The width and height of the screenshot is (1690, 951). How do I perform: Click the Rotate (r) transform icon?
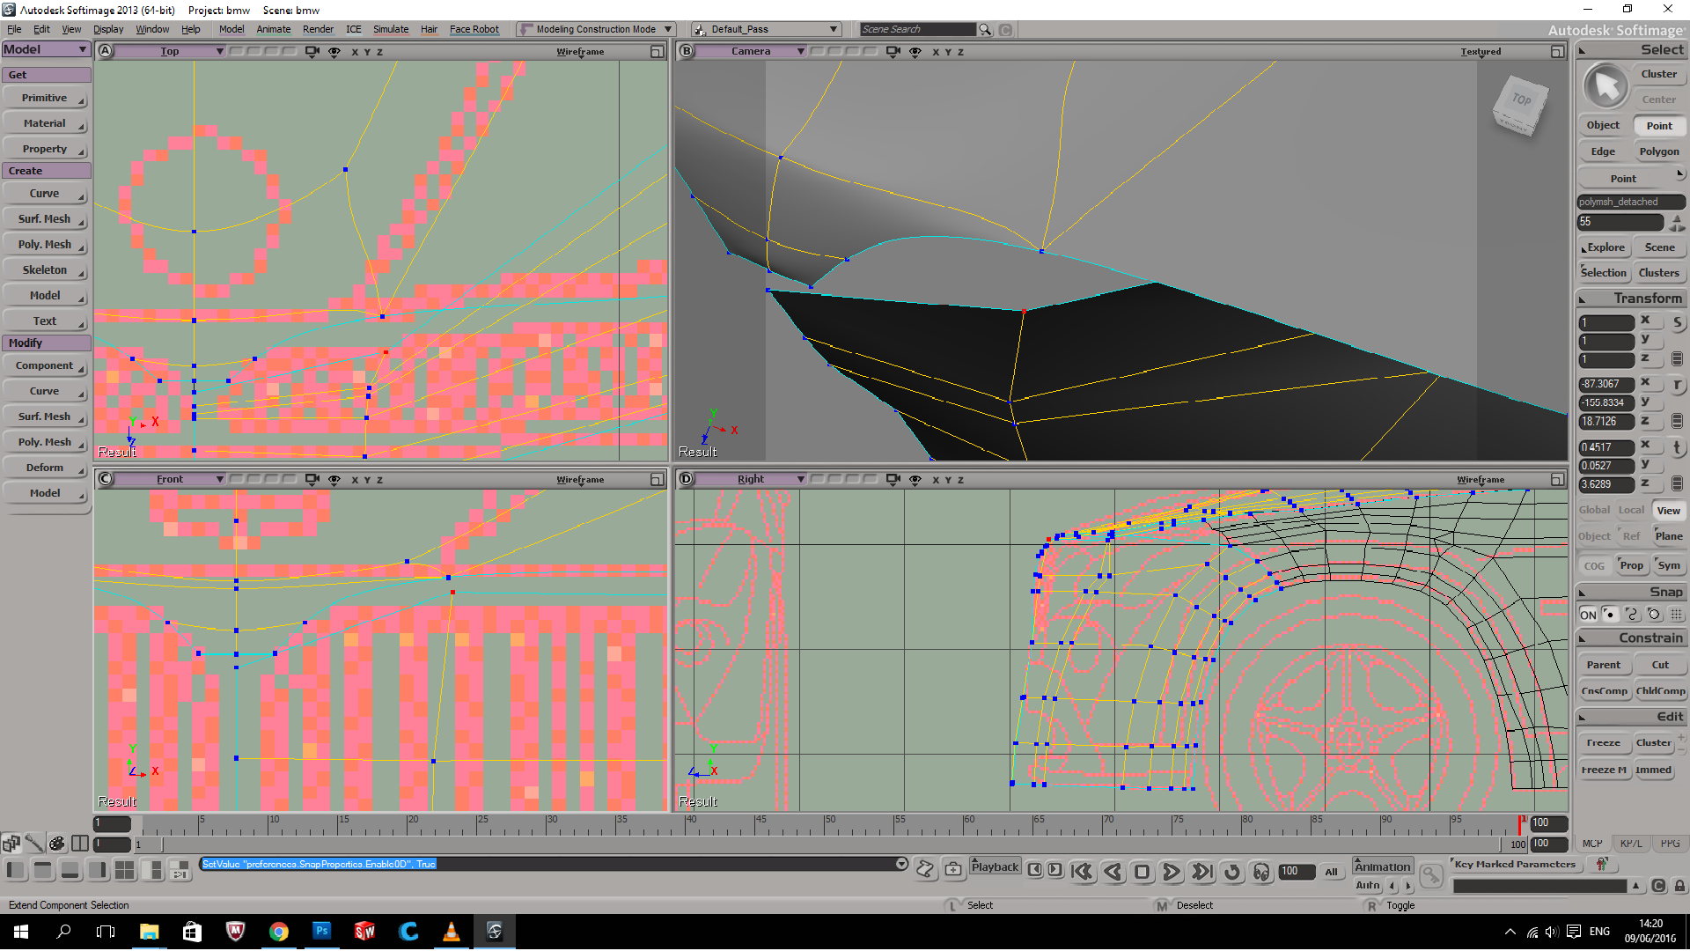pyautogui.click(x=1677, y=385)
